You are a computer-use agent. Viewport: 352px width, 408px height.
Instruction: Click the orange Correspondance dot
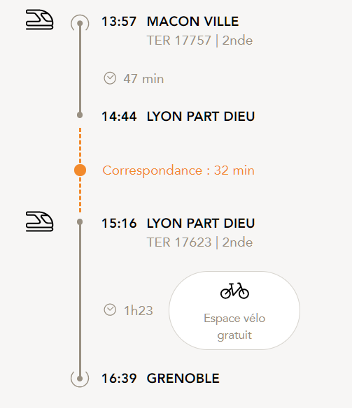[x=80, y=170]
